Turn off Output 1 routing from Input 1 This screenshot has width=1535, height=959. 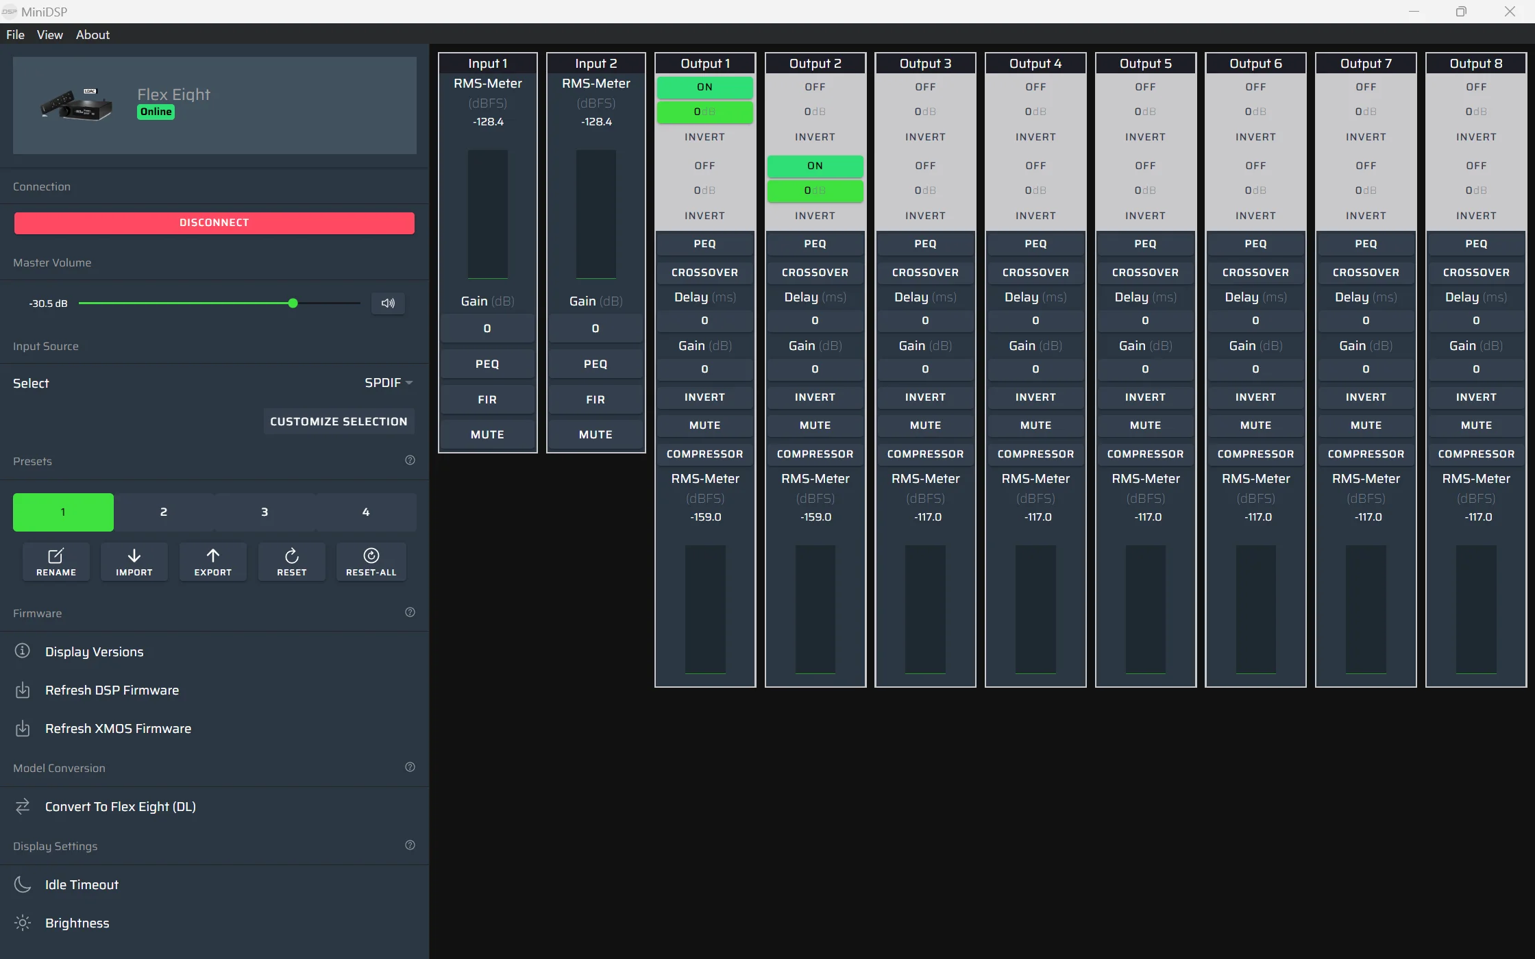pos(704,87)
